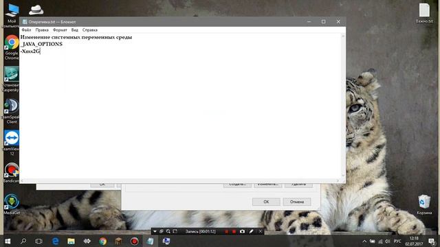This screenshot has width=440, height=247.
Task: Open Bandicam recorder from the taskbar
Action: pos(135,241)
